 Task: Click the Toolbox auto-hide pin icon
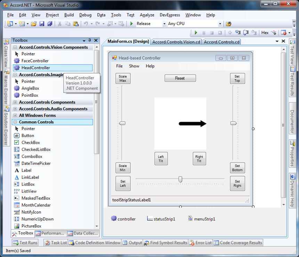pyautogui.click(x=90, y=40)
